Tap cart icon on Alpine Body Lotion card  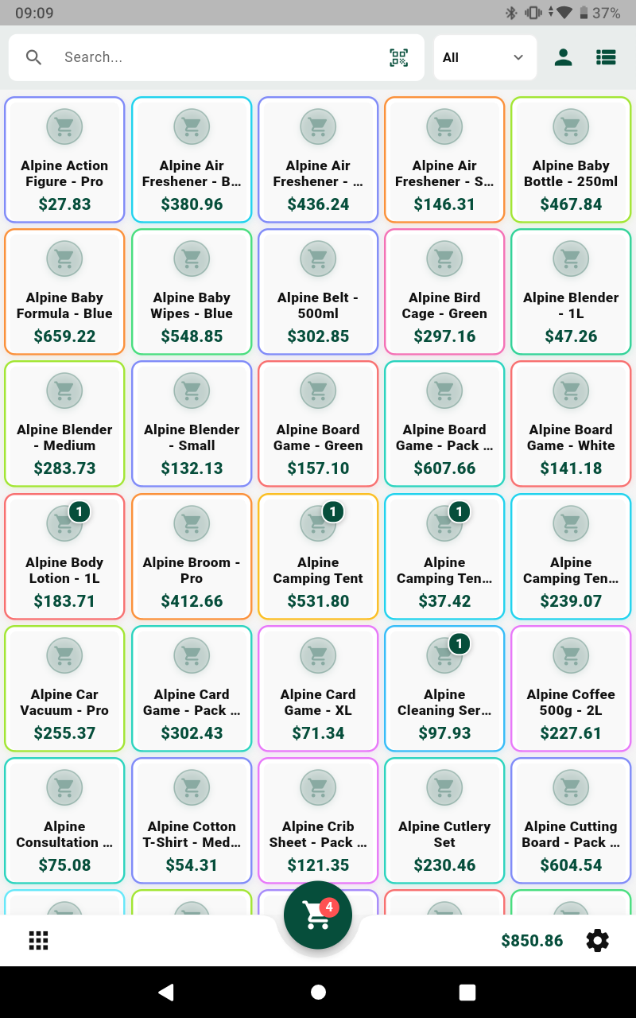64,523
